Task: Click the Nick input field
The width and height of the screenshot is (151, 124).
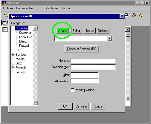Action: pos(85,75)
